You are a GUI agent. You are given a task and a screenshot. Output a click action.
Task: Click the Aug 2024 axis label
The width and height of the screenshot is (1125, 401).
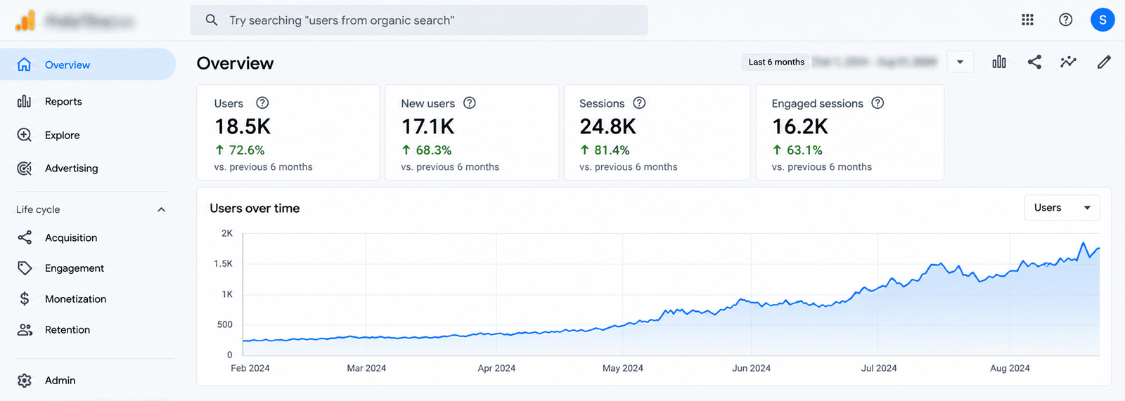[1010, 368]
